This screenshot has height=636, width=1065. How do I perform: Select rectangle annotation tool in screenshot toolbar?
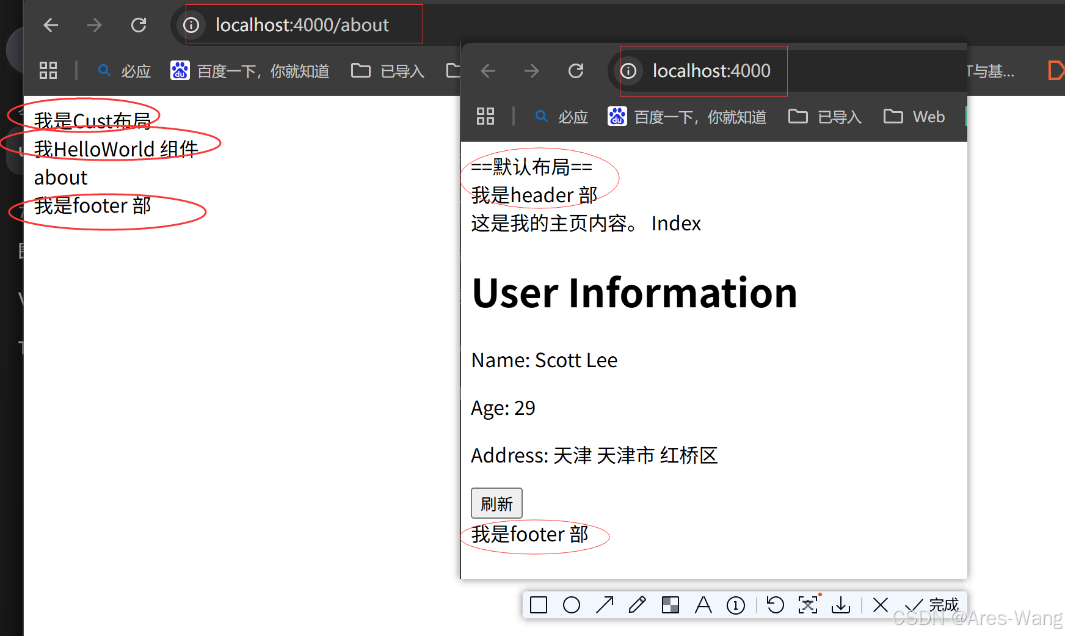pos(539,605)
